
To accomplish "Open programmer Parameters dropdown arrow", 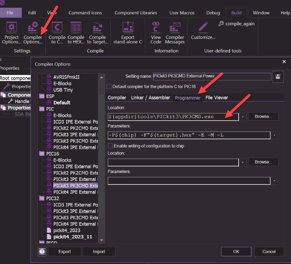I will (x=274, y=135).
